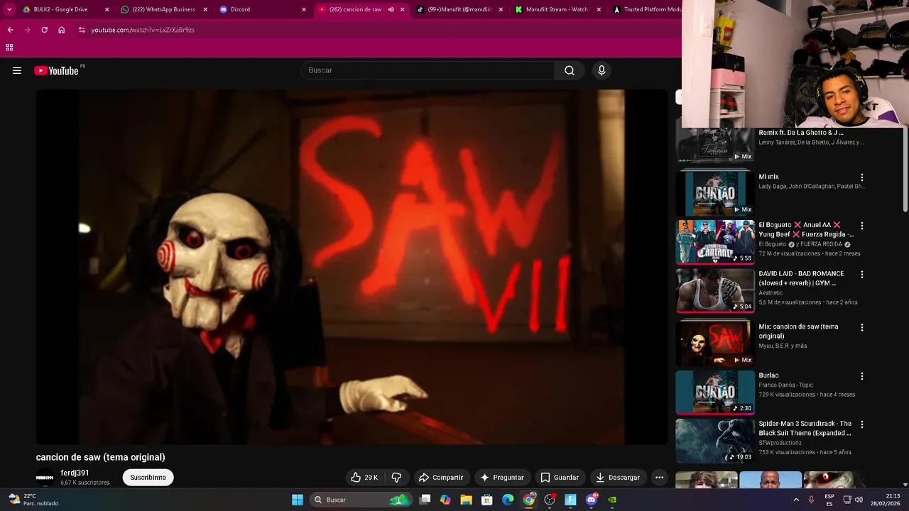Click the Saw video player
909x511 pixels.
(x=352, y=267)
